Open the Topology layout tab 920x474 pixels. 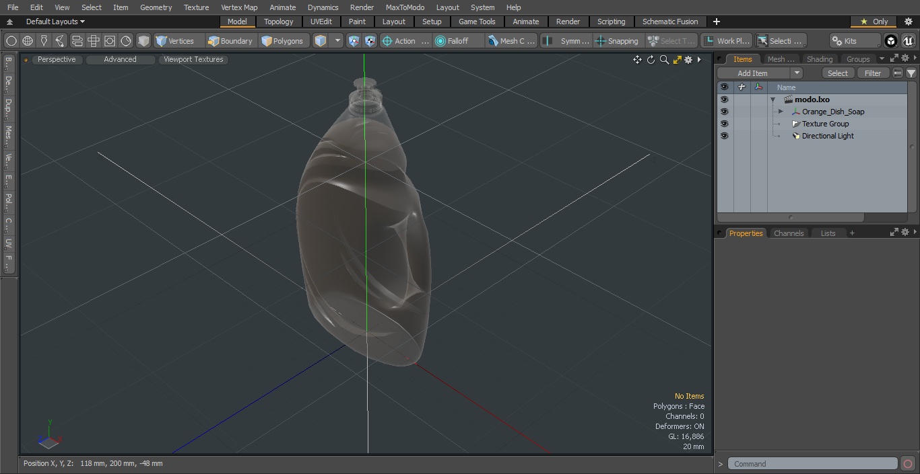coord(279,22)
